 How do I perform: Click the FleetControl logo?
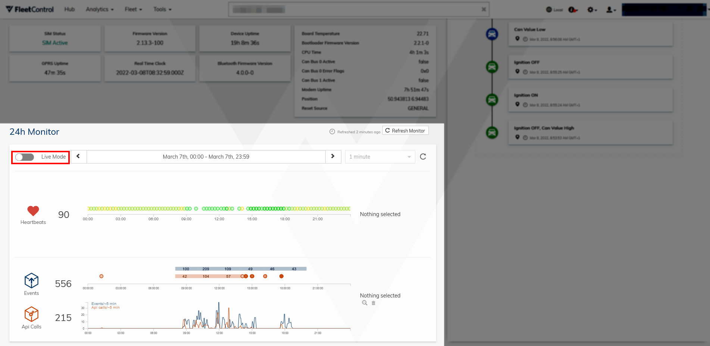tap(30, 9)
